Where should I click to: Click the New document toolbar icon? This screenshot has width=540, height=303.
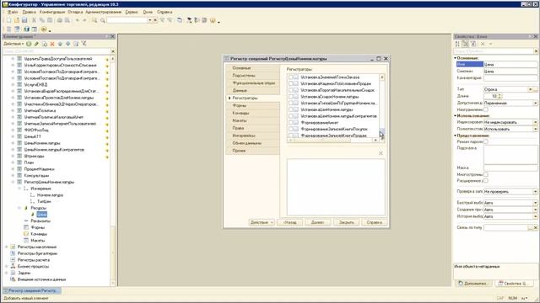pyautogui.click(x=9, y=20)
